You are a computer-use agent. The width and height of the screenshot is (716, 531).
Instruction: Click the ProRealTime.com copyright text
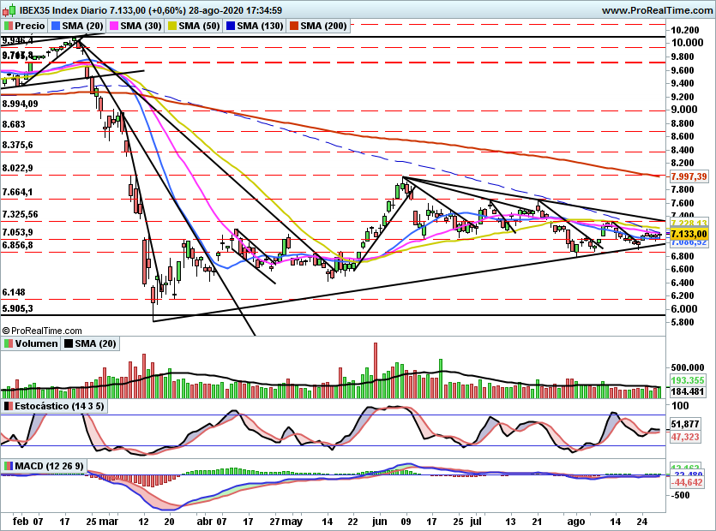(42, 331)
